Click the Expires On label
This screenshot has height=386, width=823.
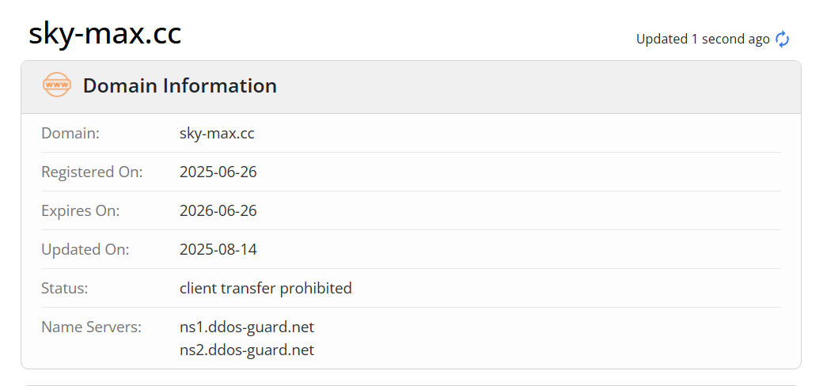(x=80, y=211)
